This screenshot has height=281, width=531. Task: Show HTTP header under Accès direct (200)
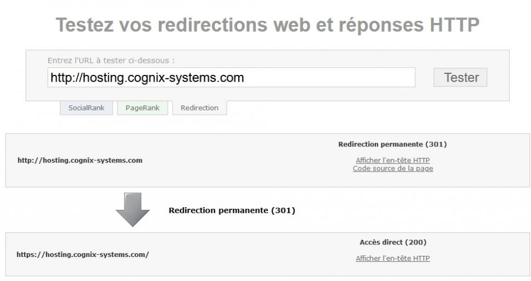(x=392, y=258)
